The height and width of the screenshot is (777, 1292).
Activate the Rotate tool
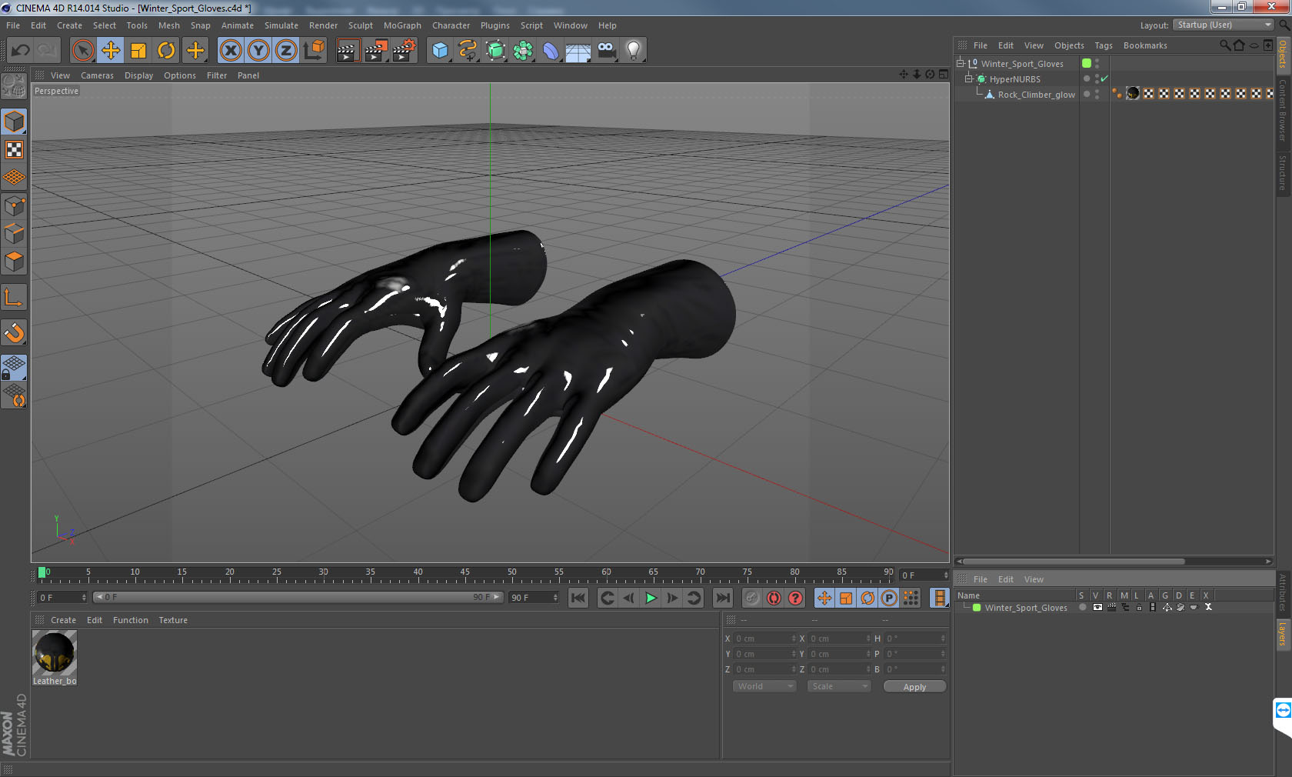(x=166, y=51)
